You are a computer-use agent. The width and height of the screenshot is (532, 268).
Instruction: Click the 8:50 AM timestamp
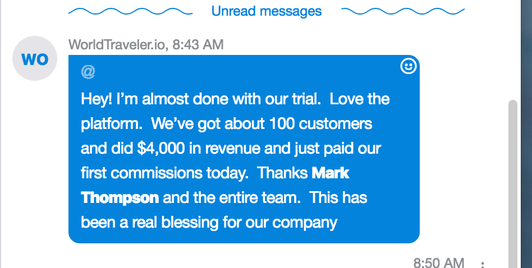pos(439,263)
